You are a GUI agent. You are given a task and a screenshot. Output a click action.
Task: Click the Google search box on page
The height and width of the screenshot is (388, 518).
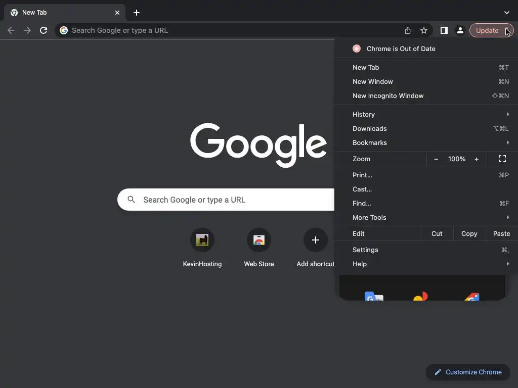226,200
